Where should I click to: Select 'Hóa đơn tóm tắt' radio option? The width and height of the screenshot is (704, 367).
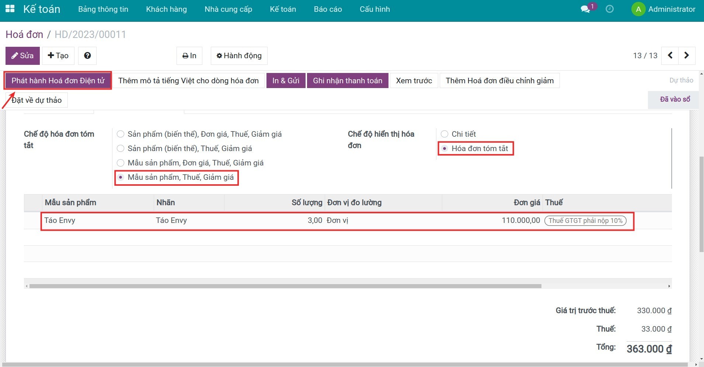point(445,148)
